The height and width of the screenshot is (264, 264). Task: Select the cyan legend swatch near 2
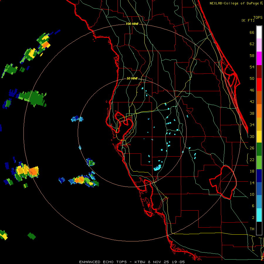click(259, 215)
